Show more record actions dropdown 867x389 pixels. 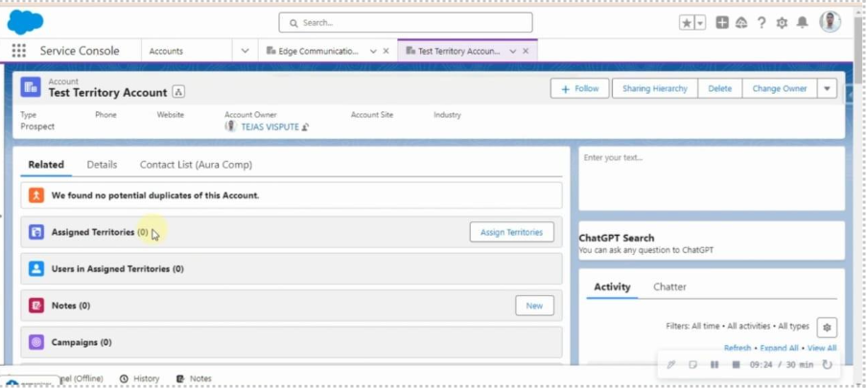[827, 88]
